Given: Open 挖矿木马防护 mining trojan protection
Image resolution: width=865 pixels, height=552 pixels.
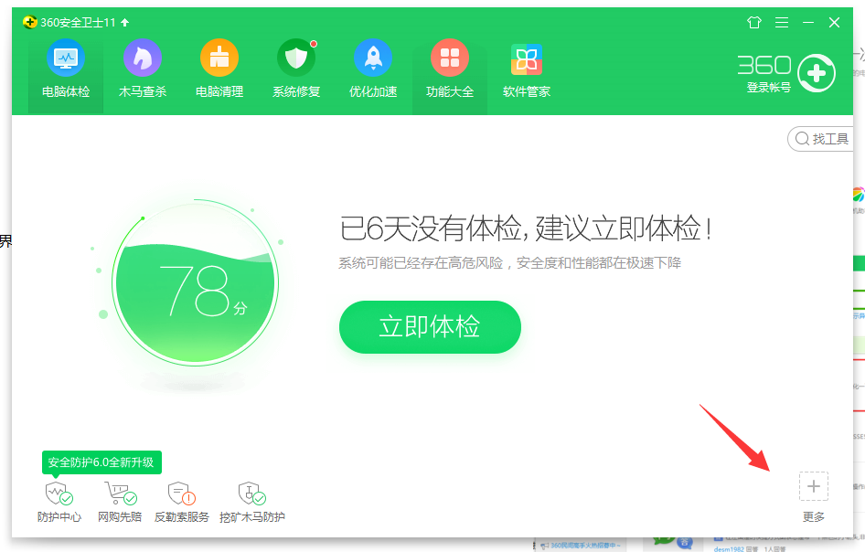Looking at the screenshot, I should (x=251, y=499).
